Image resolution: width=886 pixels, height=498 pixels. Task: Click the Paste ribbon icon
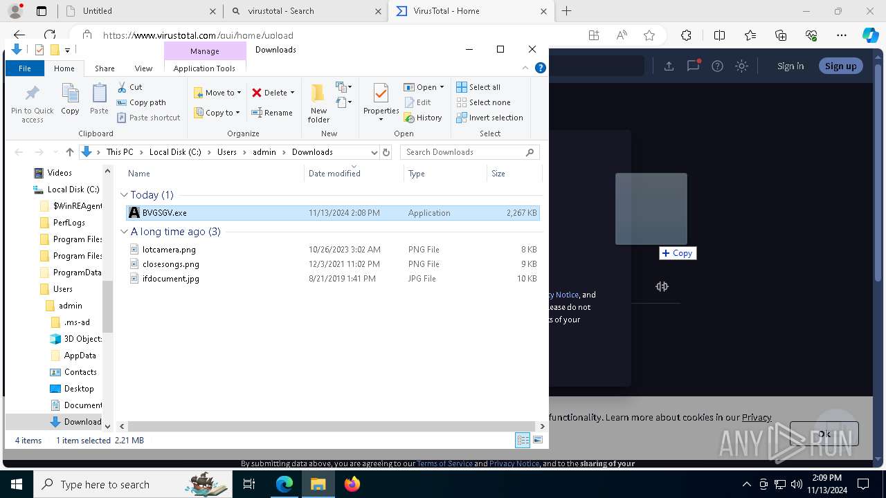(x=99, y=99)
